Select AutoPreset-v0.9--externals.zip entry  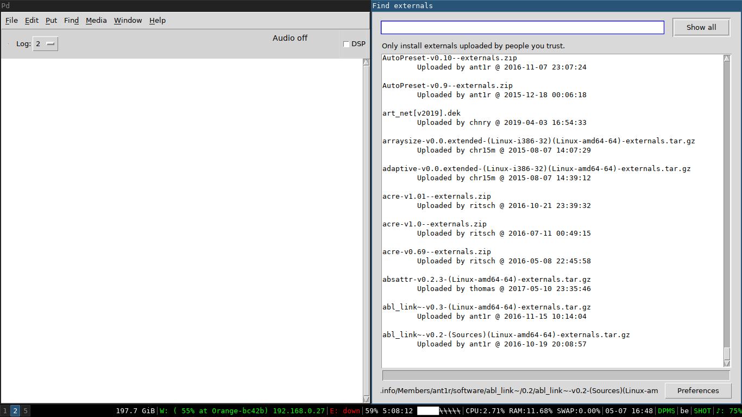click(x=448, y=86)
